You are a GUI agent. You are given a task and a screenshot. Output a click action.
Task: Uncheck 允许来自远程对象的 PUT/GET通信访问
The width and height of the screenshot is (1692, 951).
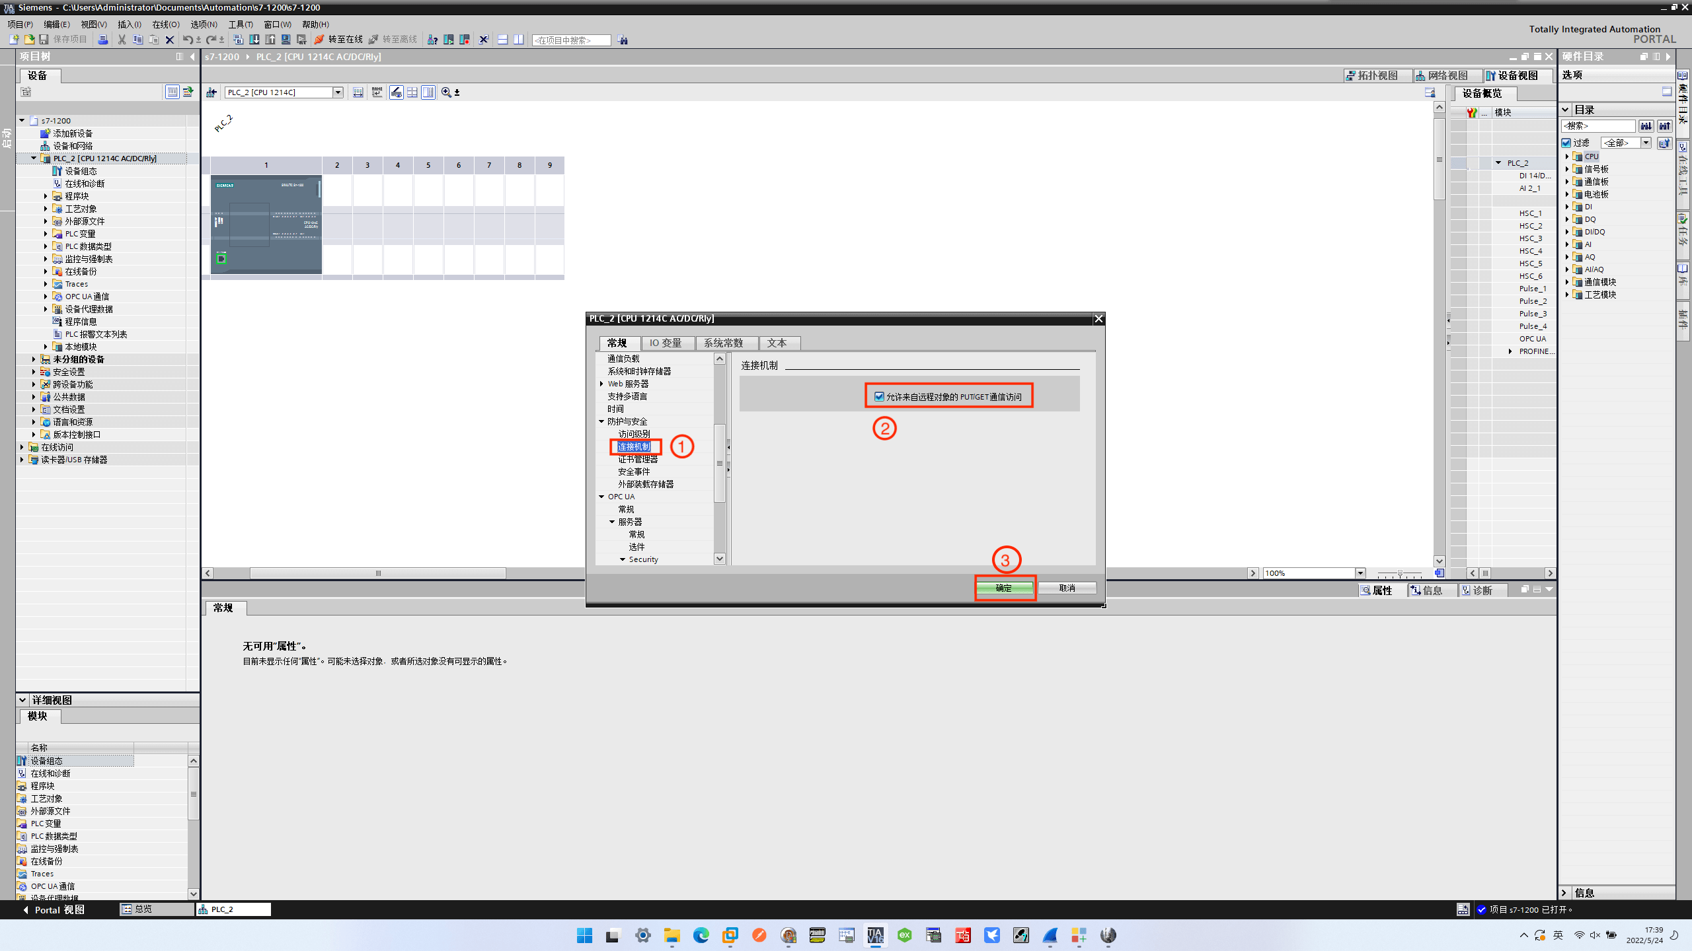click(878, 396)
